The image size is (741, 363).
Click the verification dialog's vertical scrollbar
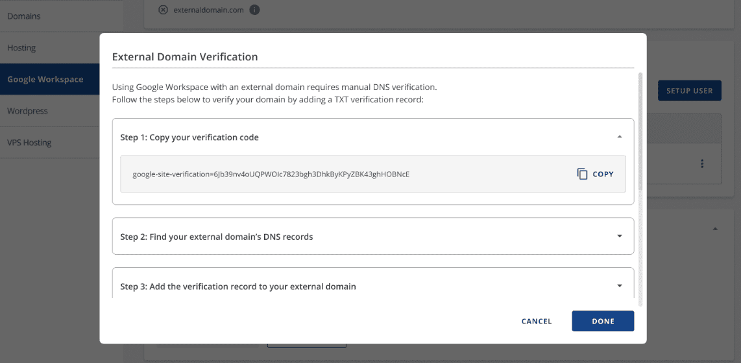640,130
